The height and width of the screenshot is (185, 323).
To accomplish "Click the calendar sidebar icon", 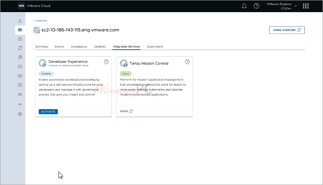I will coord(20,66).
